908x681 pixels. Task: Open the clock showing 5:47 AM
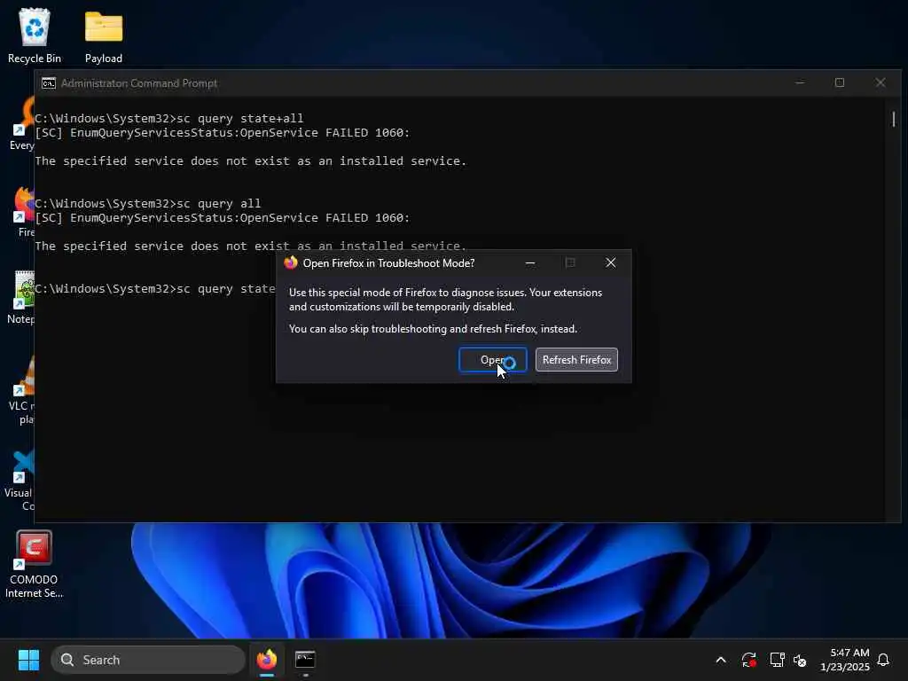(844, 660)
